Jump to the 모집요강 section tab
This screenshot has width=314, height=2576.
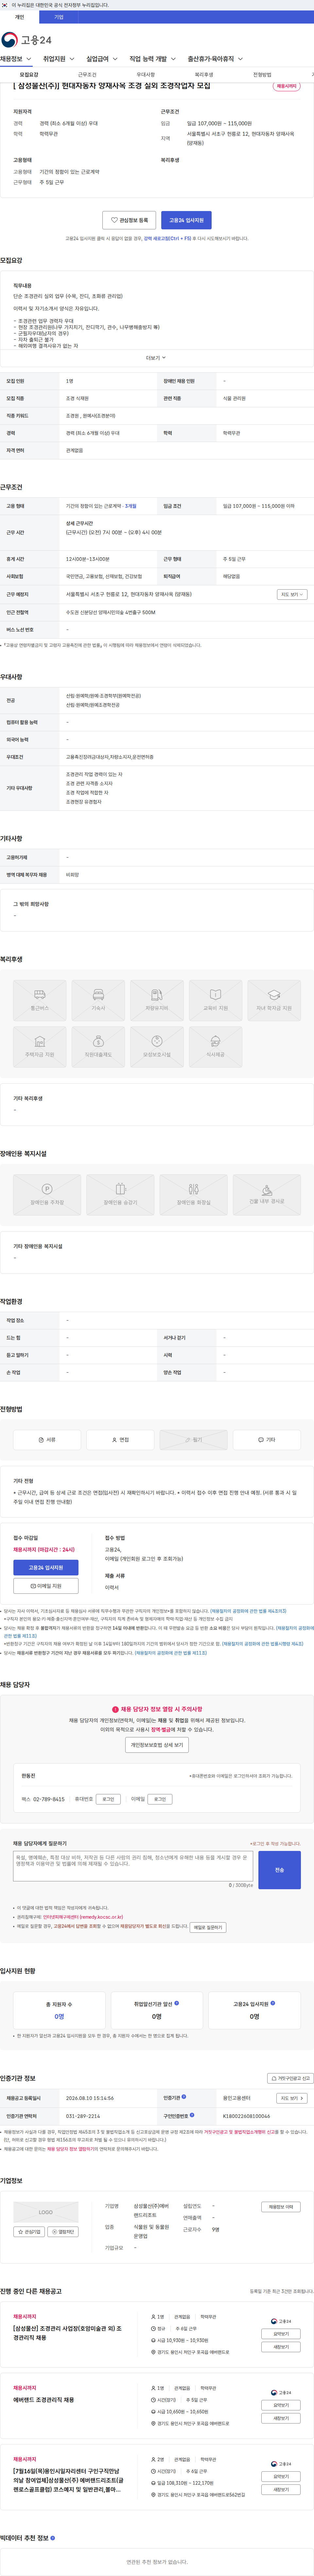[29, 75]
